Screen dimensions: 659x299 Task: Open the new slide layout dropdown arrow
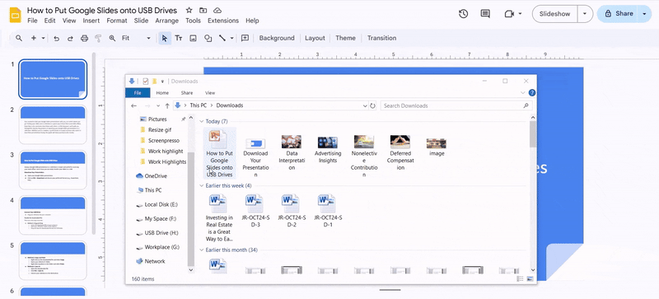coord(44,38)
